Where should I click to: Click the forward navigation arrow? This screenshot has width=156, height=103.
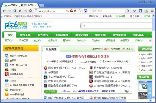click(10, 11)
